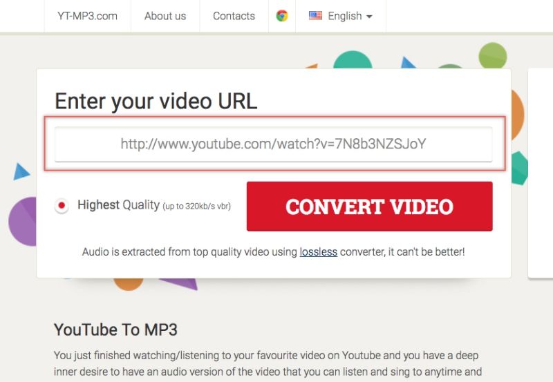
Task: Open the YT-MP3.com home menu item
Action: [x=88, y=16]
